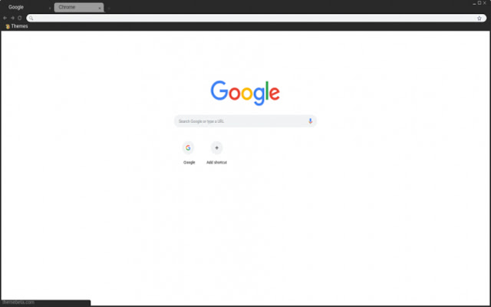Click the magnifier icon in the address bar
The image size is (491, 307).
[31, 18]
